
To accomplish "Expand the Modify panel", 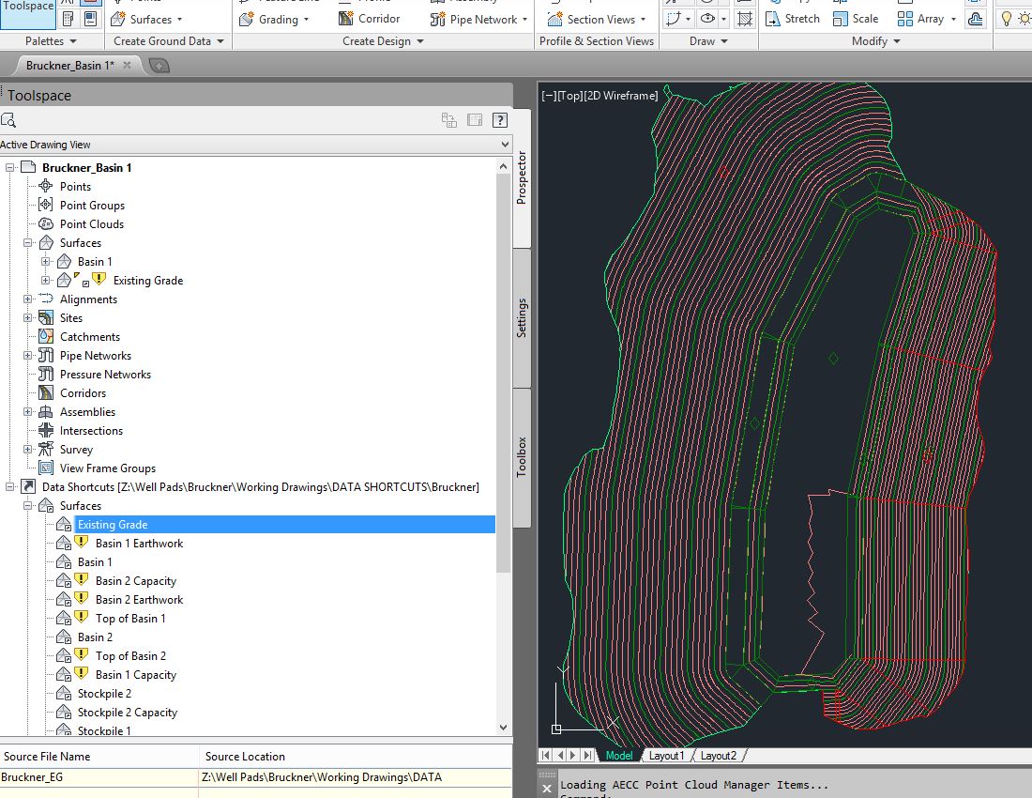I will (x=876, y=40).
